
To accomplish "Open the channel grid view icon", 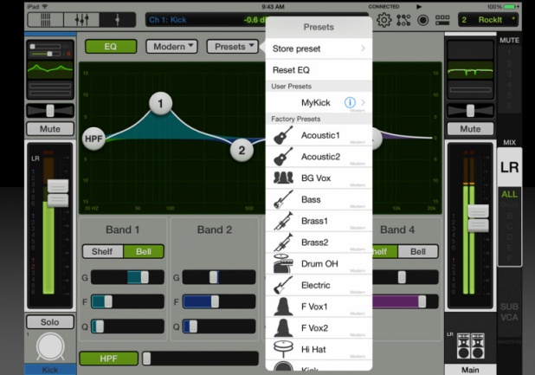I will pyautogui.click(x=442, y=20).
